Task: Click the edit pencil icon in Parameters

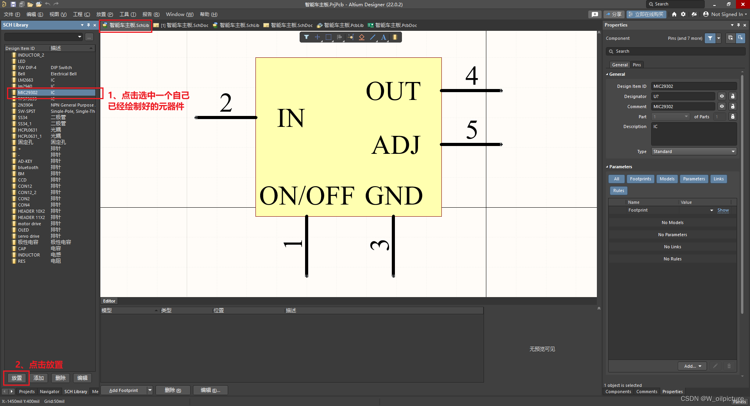Action: click(716, 366)
